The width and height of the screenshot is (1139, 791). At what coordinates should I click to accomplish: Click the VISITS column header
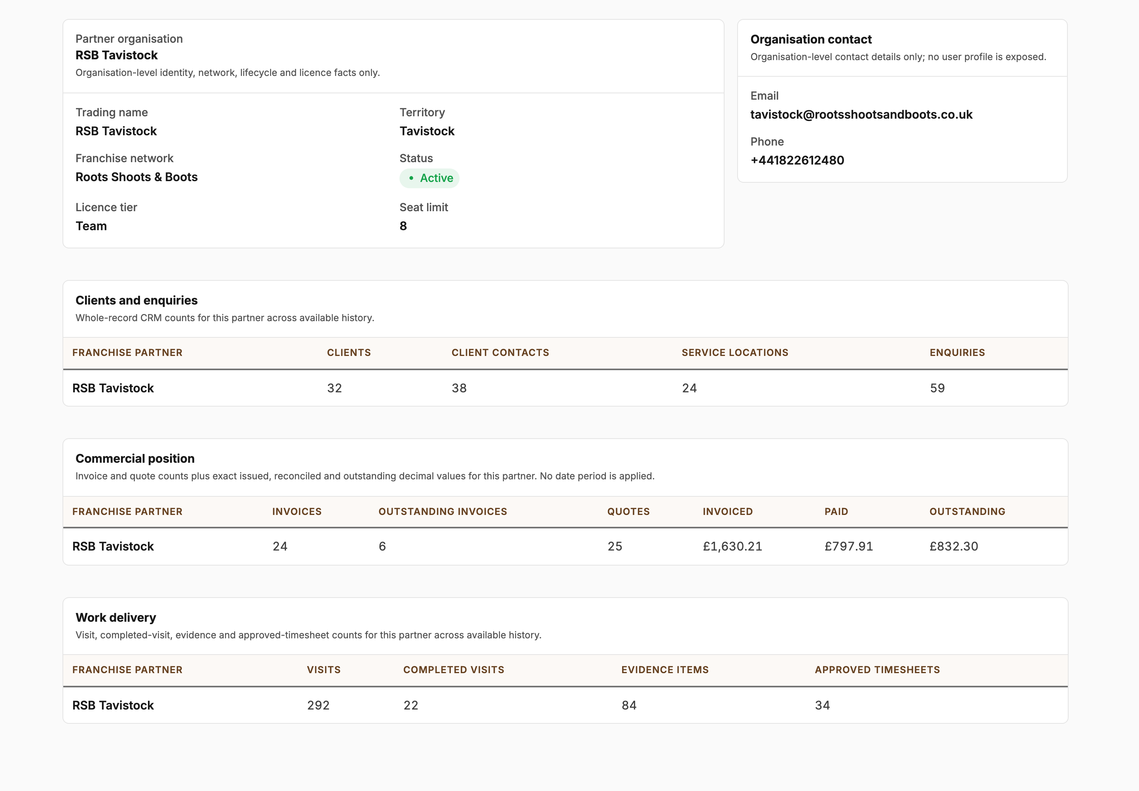pos(324,670)
